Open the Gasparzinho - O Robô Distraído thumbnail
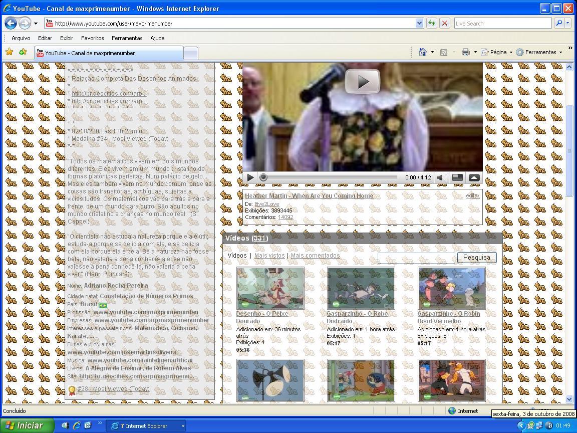The width and height of the screenshot is (577, 433). click(361, 288)
